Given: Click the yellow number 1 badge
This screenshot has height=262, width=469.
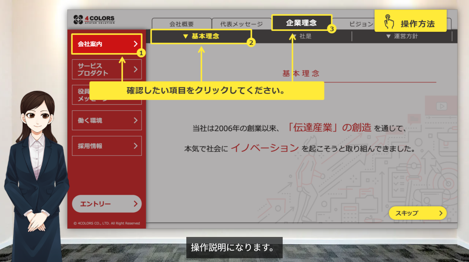Looking at the screenshot, I should [141, 53].
